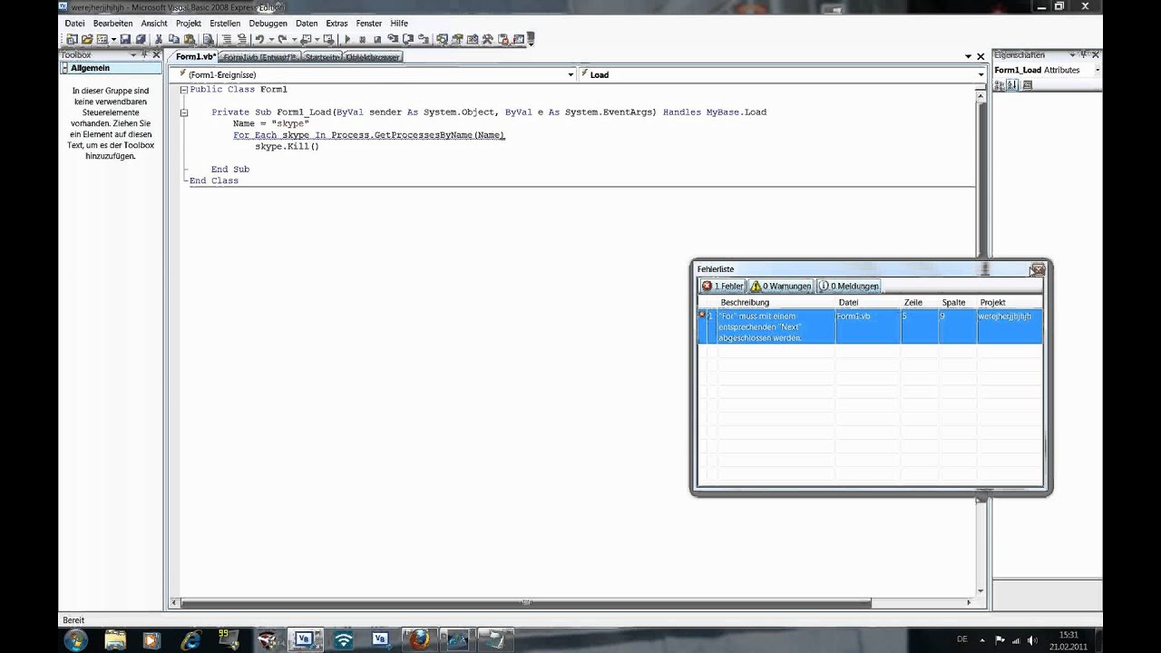Switch to the Startseite tab
The image size is (1161, 653).
(x=322, y=56)
